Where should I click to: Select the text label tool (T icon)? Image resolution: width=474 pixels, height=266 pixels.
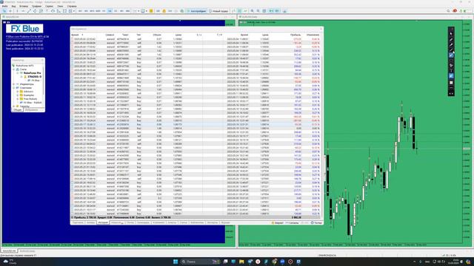[47, 11]
